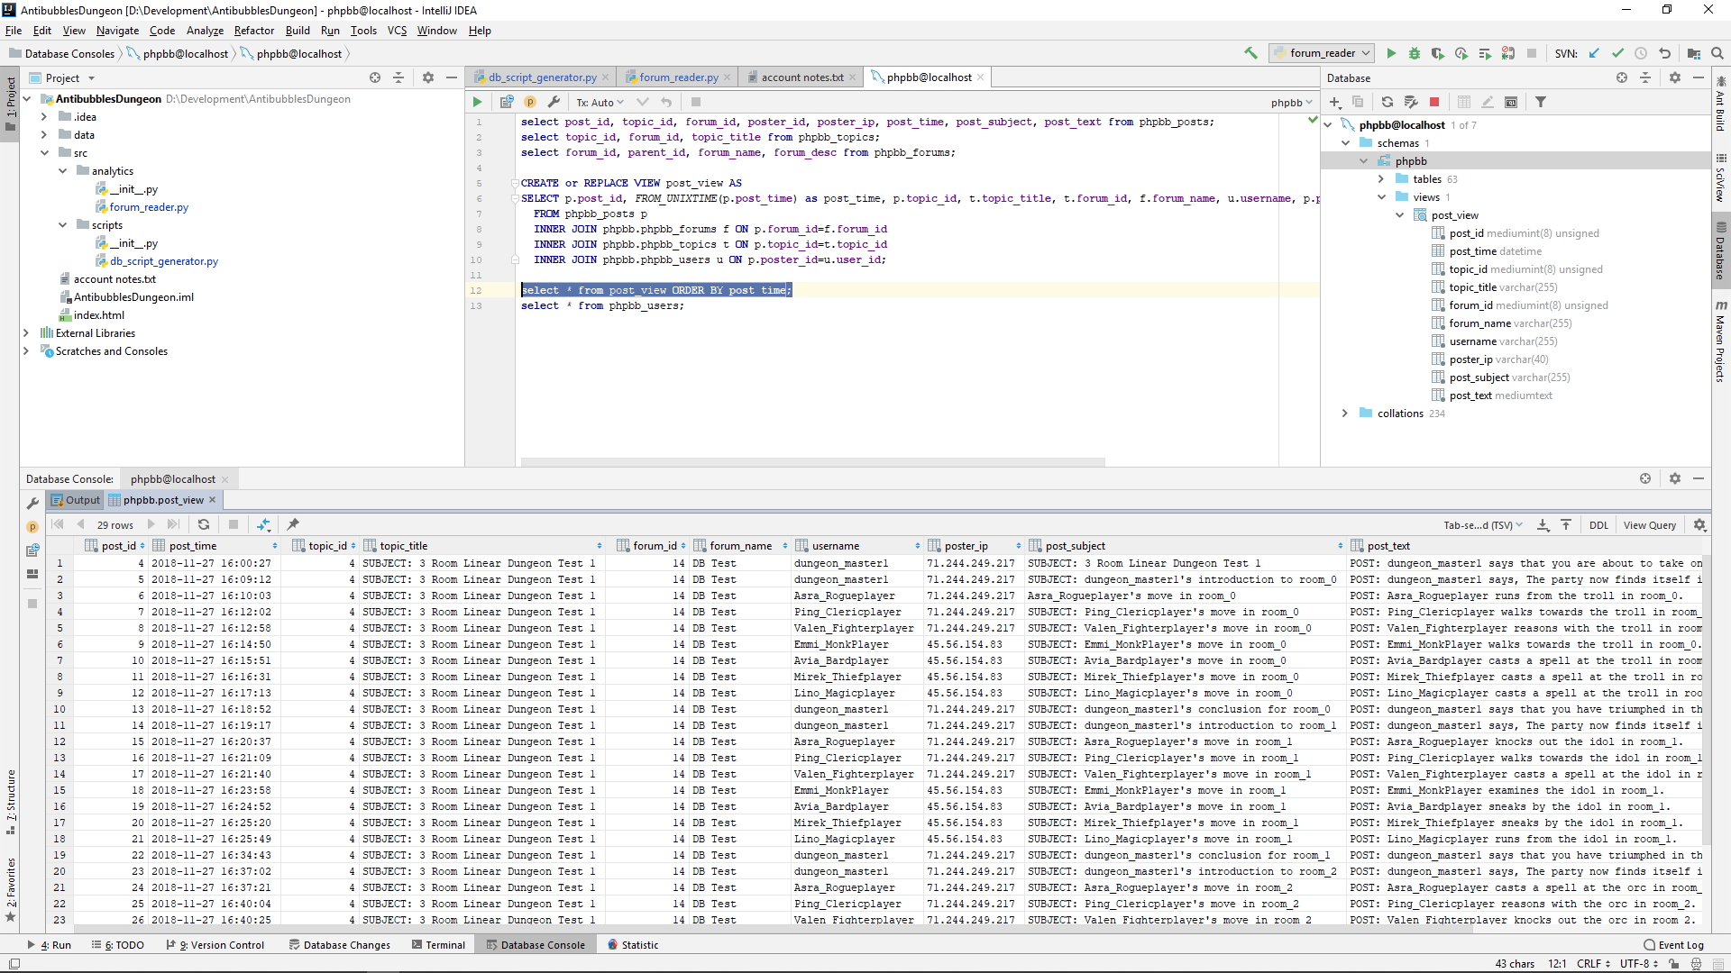
Task: Open the Refactor menu
Action: pyautogui.click(x=253, y=31)
